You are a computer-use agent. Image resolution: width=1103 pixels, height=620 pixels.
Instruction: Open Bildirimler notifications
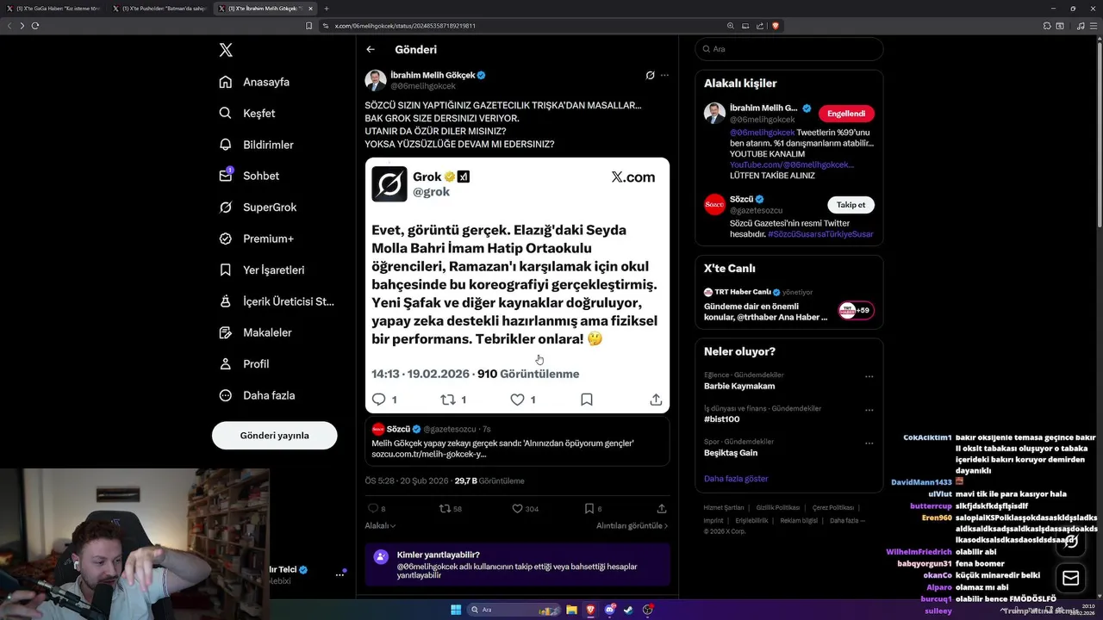click(x=257, y=145)
